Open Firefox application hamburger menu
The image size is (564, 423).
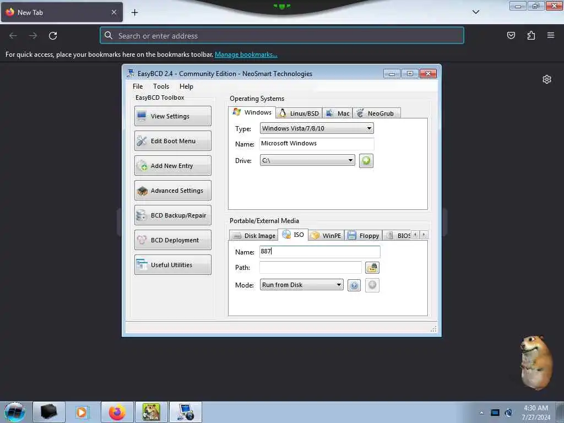tap(551, 35)
